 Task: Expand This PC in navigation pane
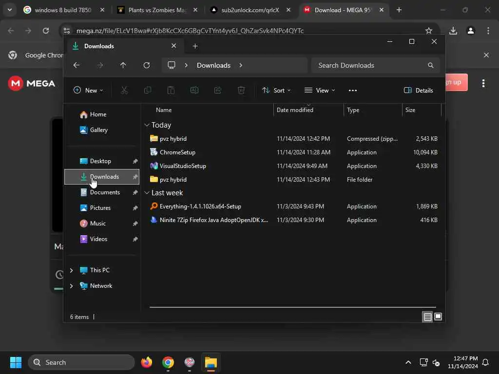[72, 270]
